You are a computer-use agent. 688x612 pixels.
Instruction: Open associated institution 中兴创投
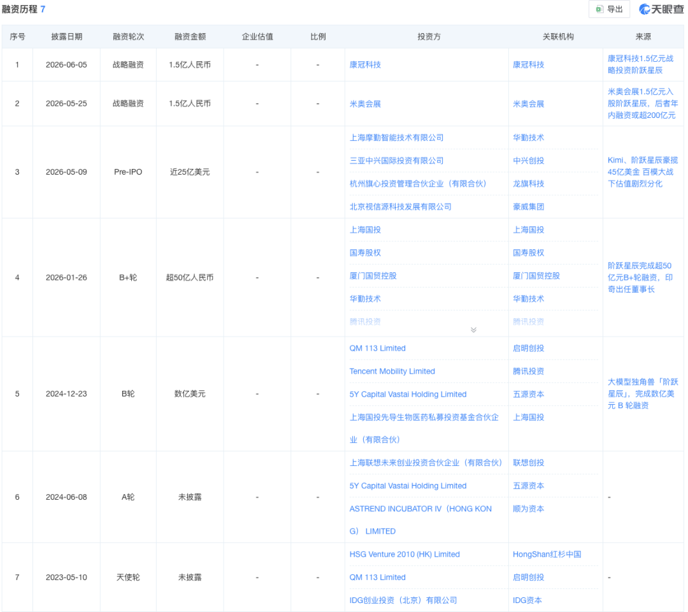click(528, 161)
